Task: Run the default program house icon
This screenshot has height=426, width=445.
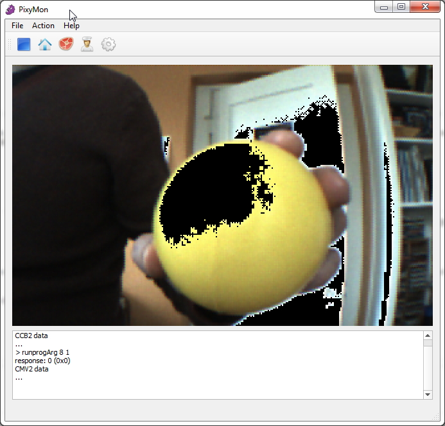Action: coord(45,44)
